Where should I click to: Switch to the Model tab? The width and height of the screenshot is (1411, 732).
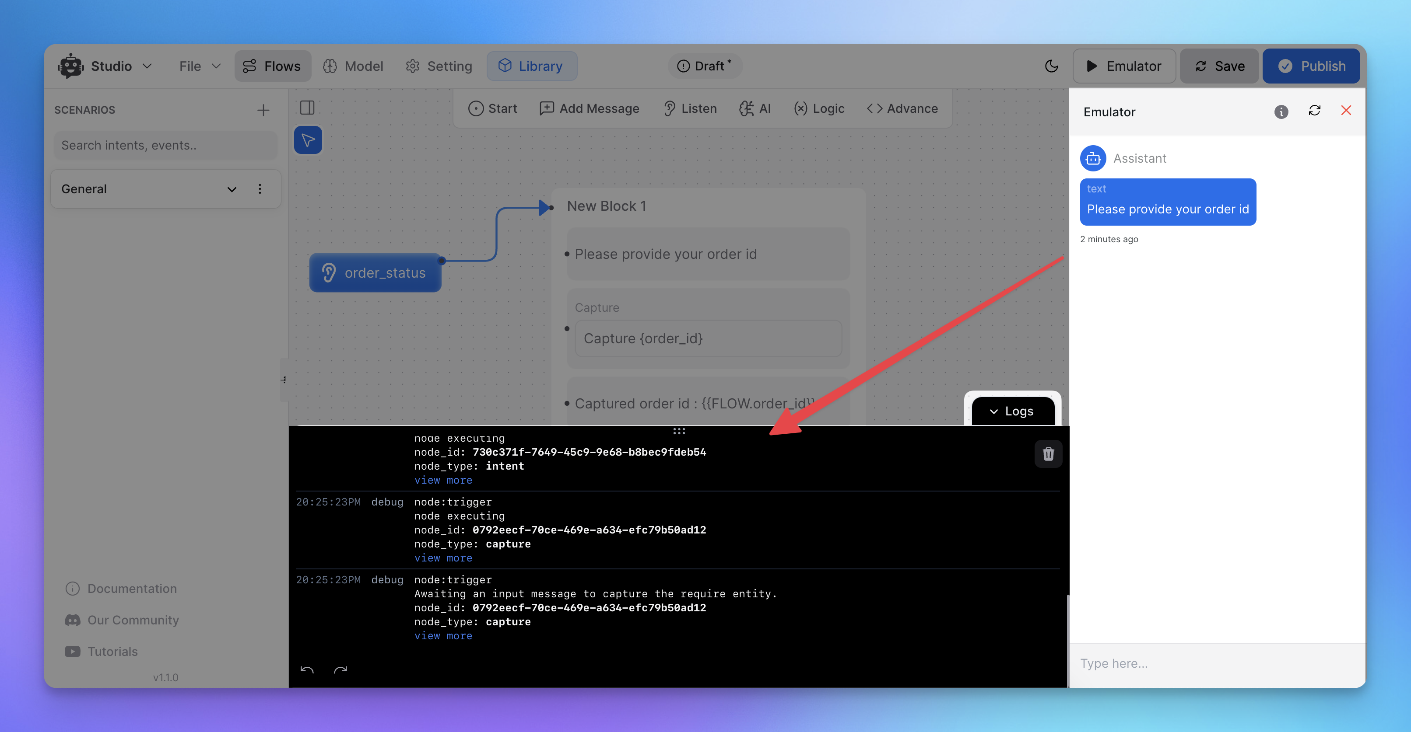[x=353, y=66]
